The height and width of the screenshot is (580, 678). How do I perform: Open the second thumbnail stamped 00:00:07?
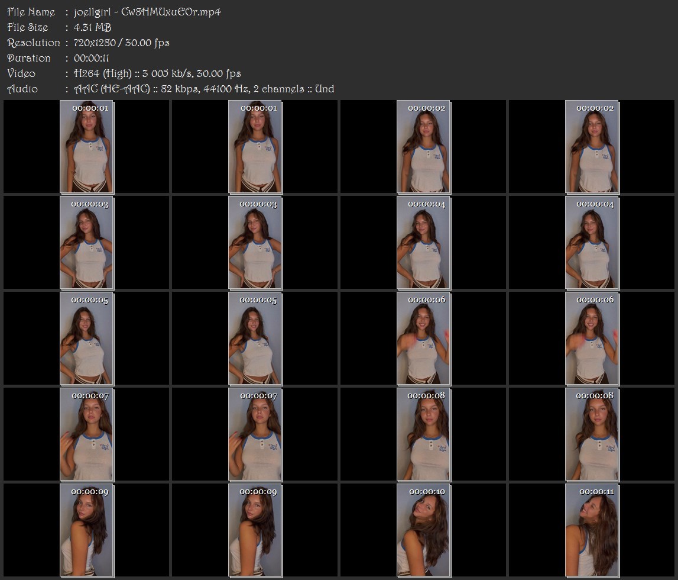[255, 434]
